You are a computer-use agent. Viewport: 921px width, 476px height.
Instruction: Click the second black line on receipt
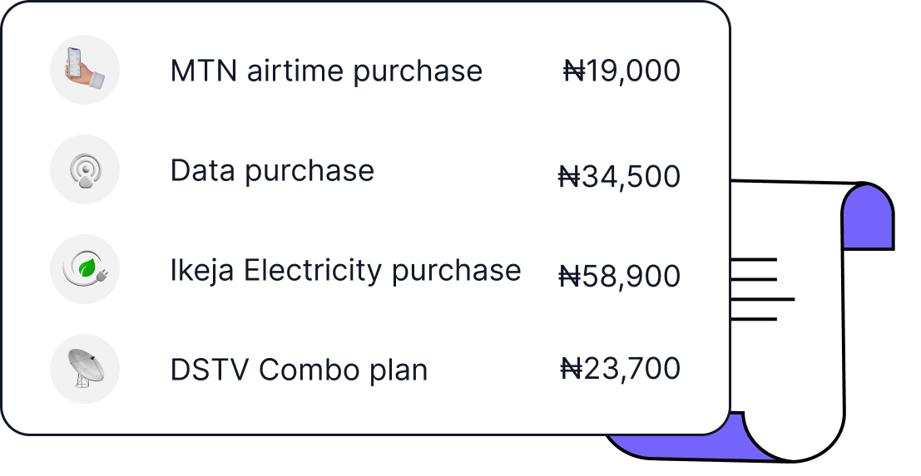point(753,279)
